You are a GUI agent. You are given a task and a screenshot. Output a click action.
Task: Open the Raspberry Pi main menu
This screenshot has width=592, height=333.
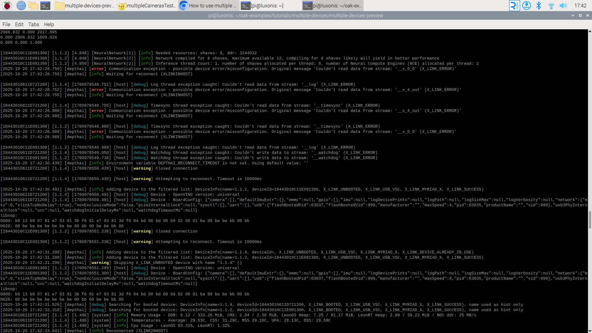pyautogui.click(x=7, y=6)
